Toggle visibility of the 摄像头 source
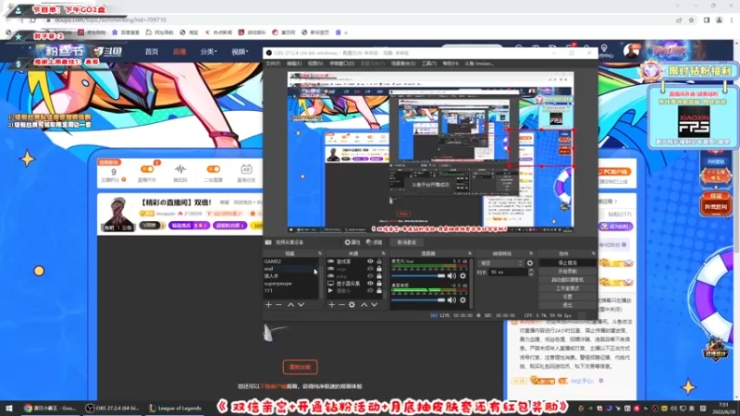 pyautogui.click(x=371, y=291)
